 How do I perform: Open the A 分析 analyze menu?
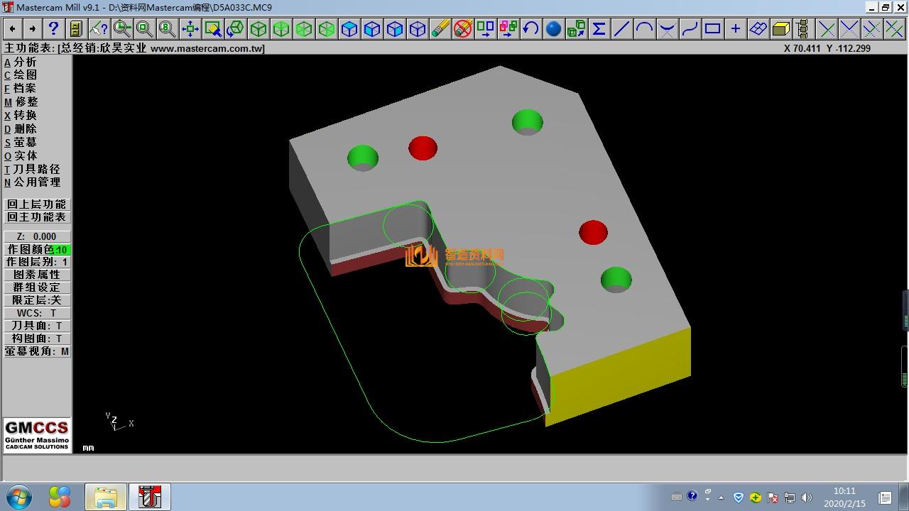pos(21,62)
